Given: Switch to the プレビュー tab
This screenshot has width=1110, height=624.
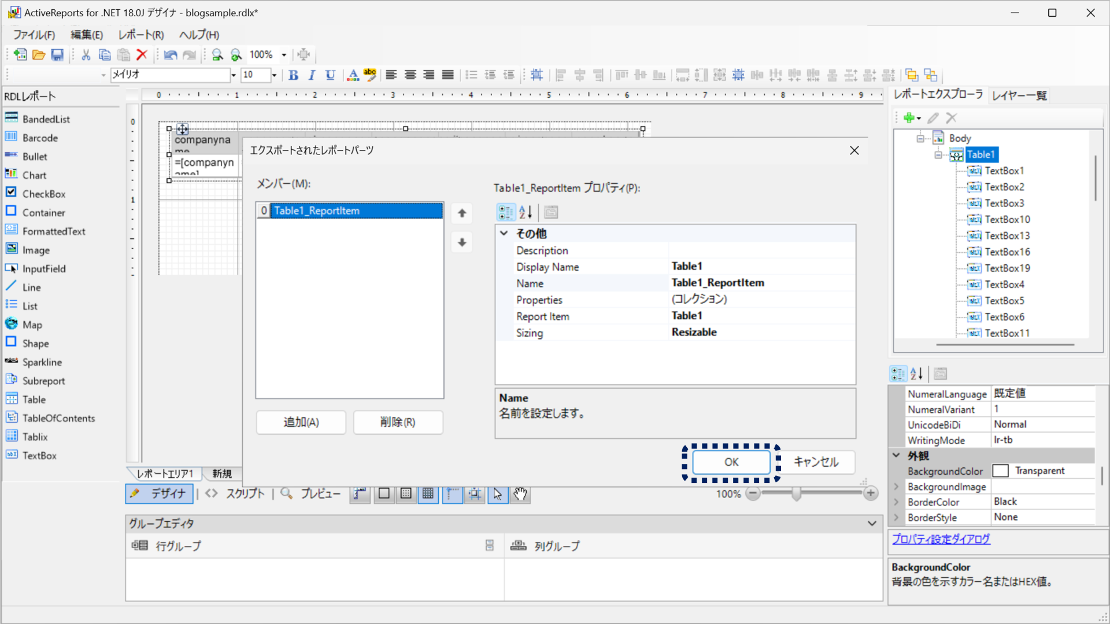Looking at the screenshot, I should [x=312, y=494].
